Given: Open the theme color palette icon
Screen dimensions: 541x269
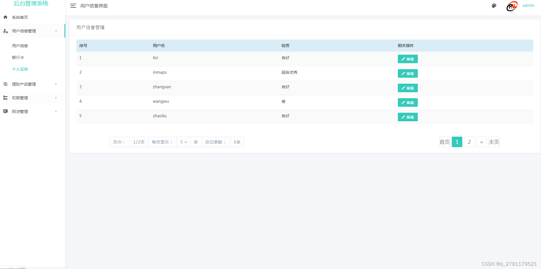Looking at the screenshot, I should coord(494,6).
